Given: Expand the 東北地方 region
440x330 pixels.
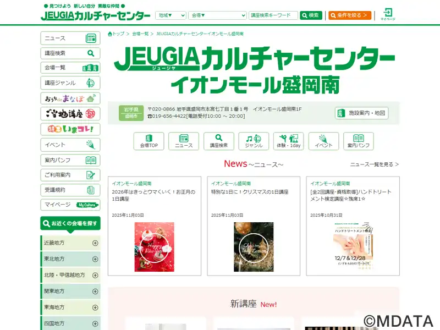Looking at the screenshot, I should tap(70, 259).
